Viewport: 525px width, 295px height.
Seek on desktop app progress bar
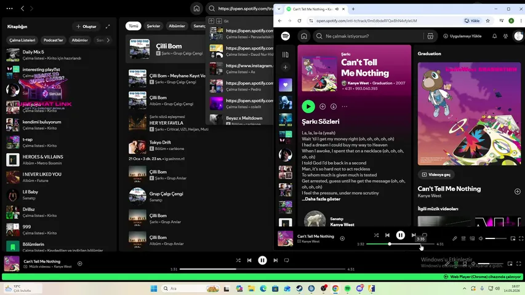pyautogui.click(x=262, y=269)
